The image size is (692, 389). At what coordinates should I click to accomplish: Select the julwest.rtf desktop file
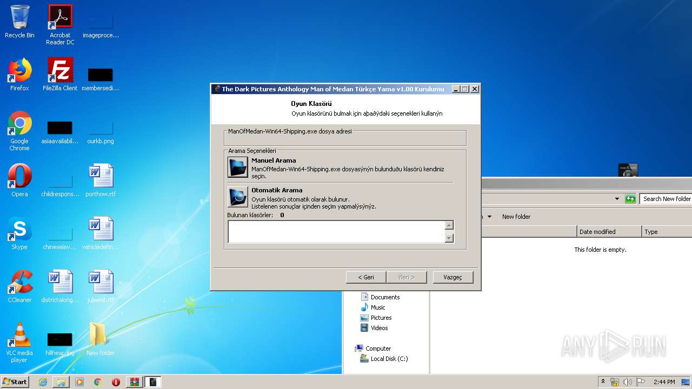(x=101, y=286)
